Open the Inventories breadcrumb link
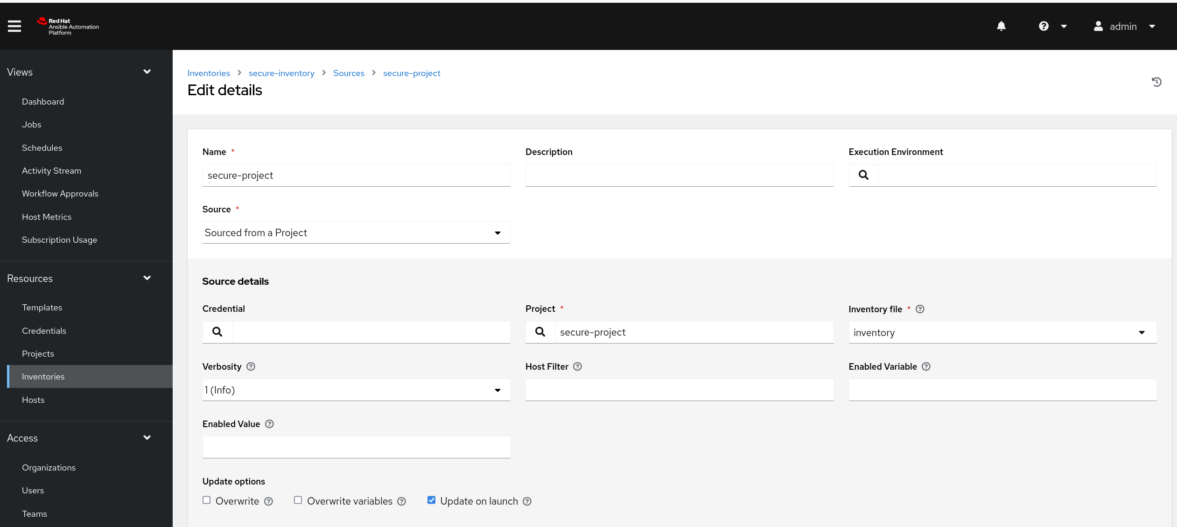 (208, 73)
